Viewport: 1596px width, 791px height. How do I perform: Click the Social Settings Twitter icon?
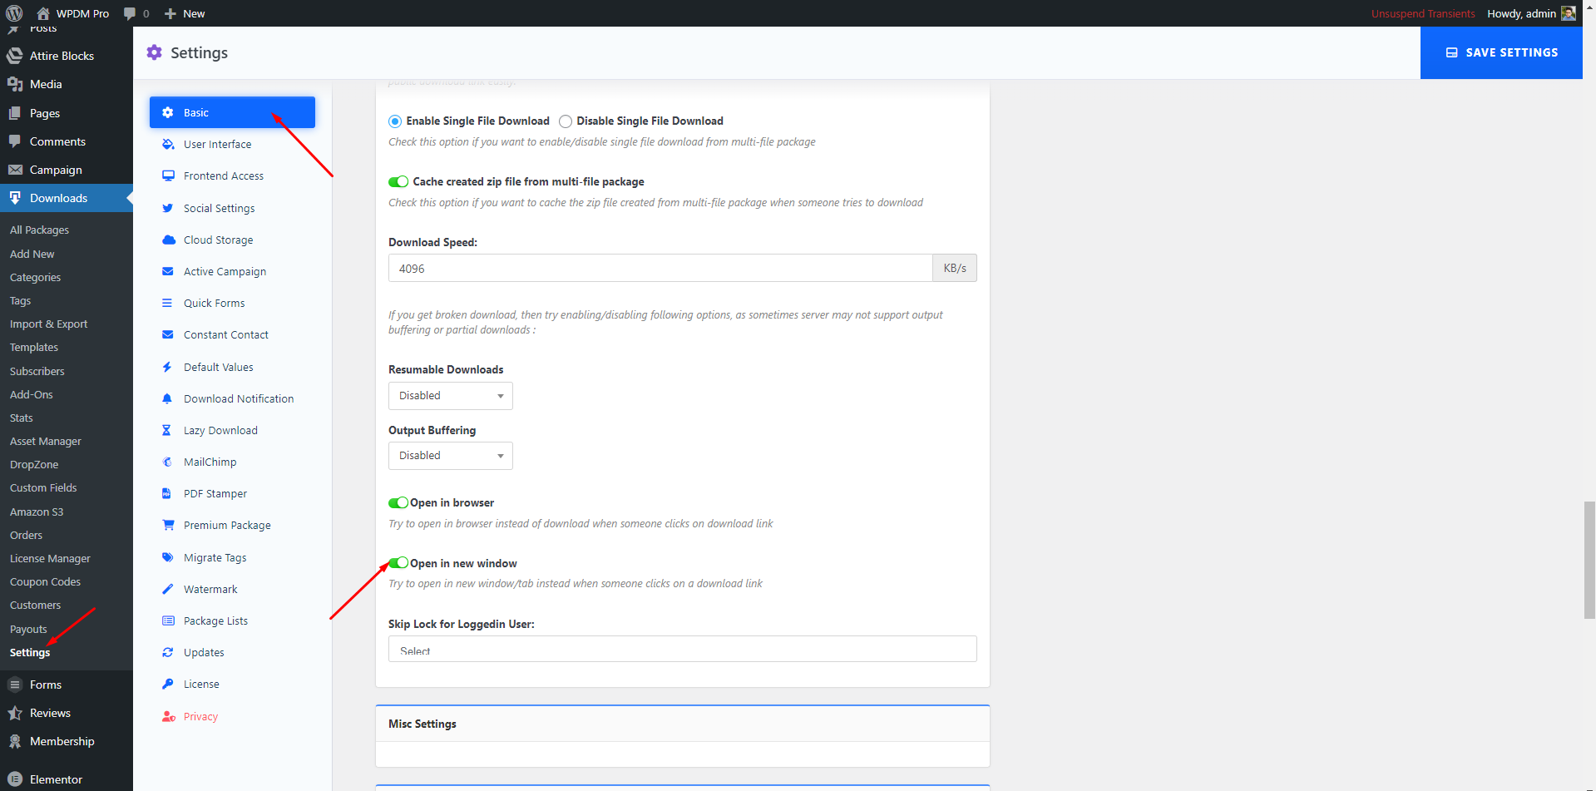(168, 208)
